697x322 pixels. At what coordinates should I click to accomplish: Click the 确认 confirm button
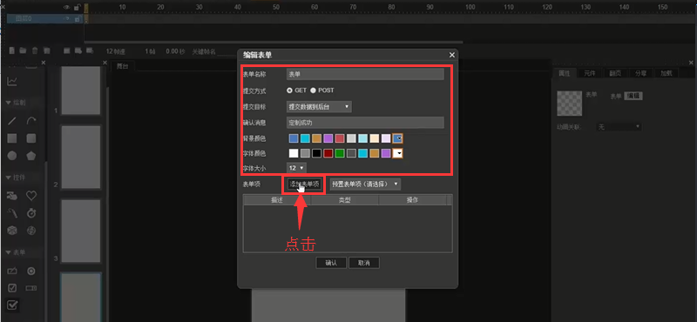pyautogui.click(x=331, y=263)
